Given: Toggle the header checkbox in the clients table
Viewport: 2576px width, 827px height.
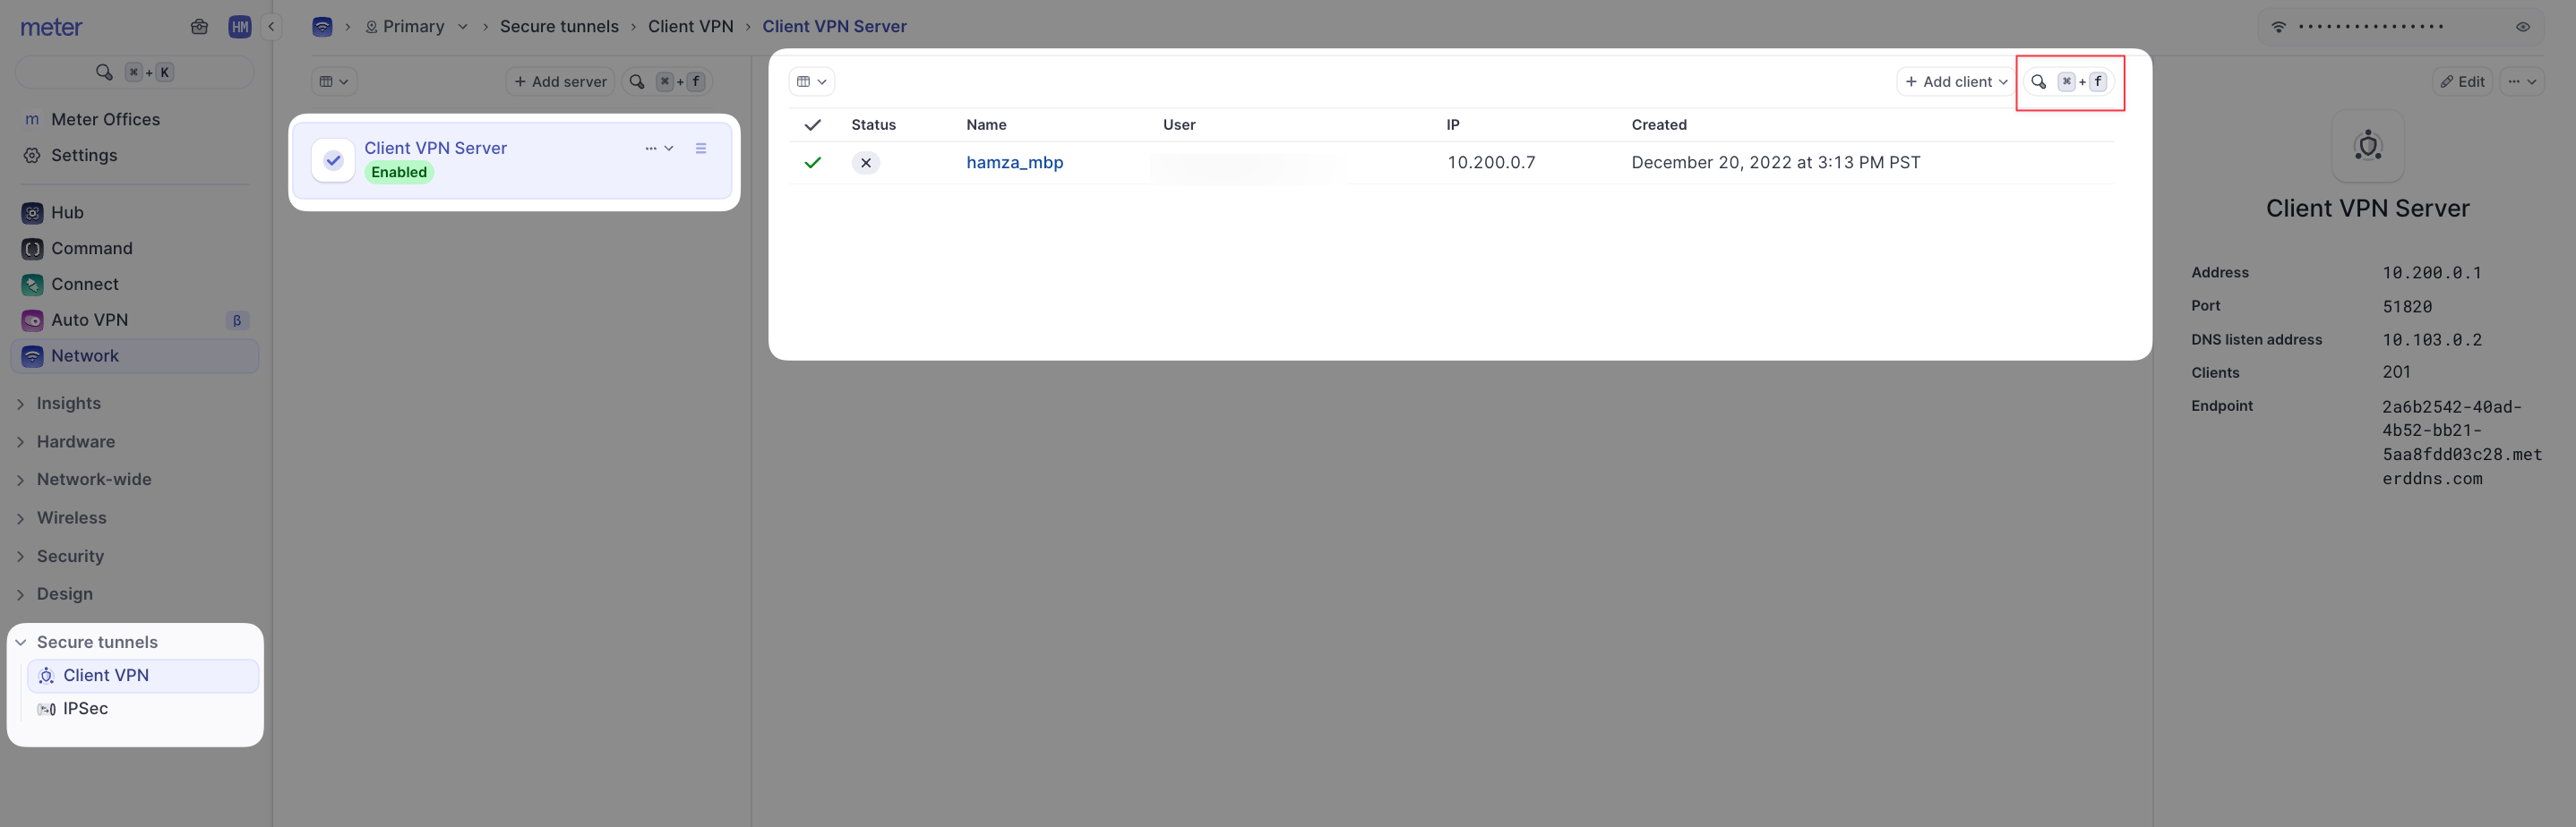Looking at the screenshot, I should tap(813, 124).
